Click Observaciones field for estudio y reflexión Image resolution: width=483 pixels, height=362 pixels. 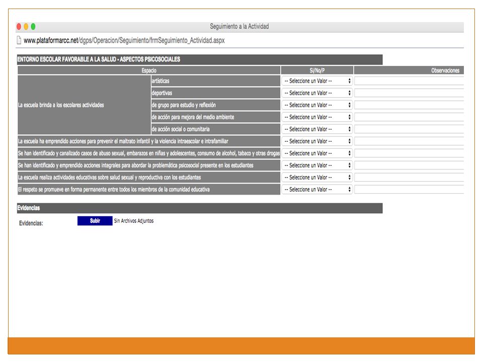click(x=409, y=105)
